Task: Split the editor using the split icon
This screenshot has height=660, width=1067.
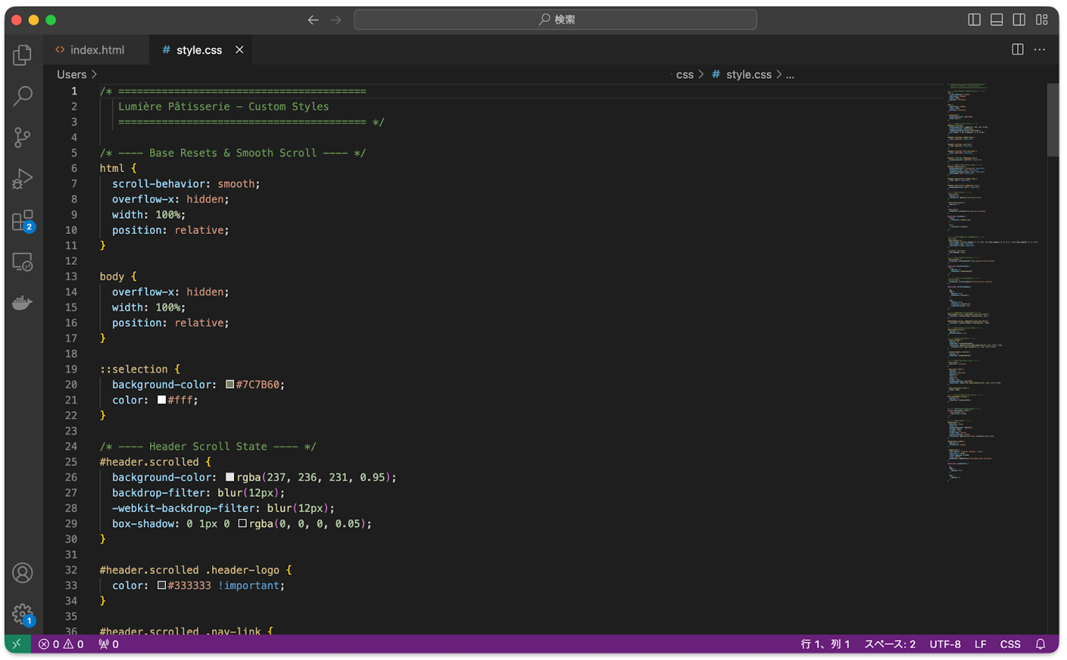Action: click(x=1017, y=49)
